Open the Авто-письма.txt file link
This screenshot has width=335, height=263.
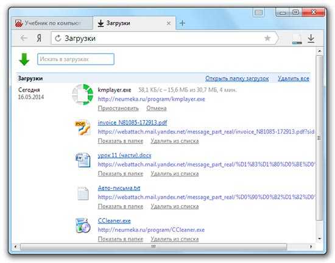coord(119,188)
